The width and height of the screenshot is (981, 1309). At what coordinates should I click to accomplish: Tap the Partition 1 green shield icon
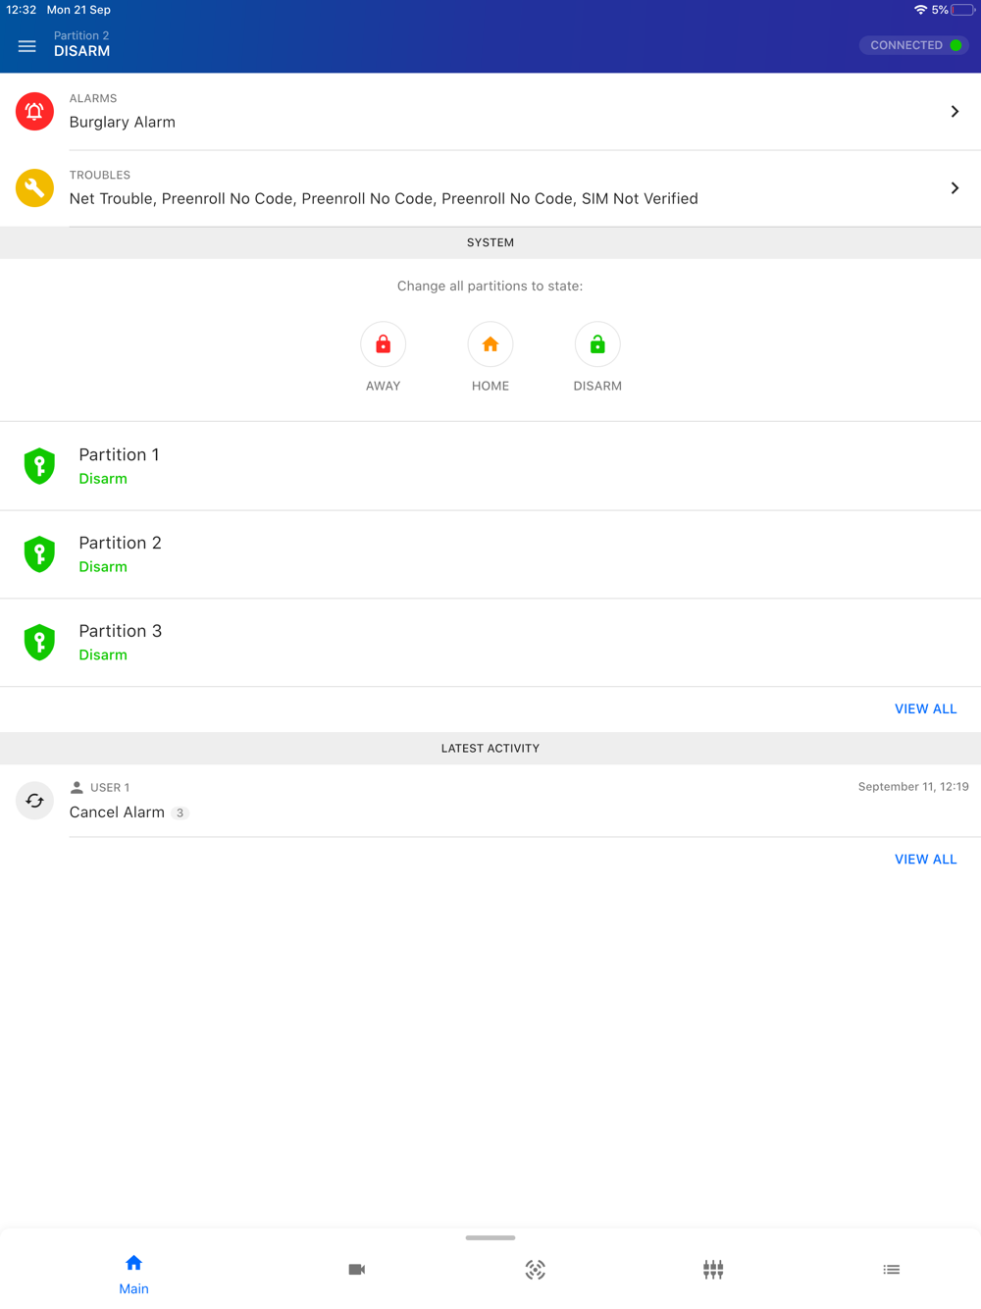(39, 466)
